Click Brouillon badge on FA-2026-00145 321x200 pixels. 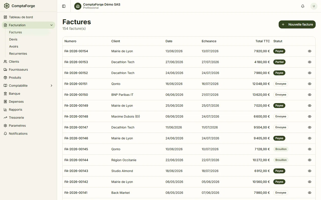(x=281, y=149)
